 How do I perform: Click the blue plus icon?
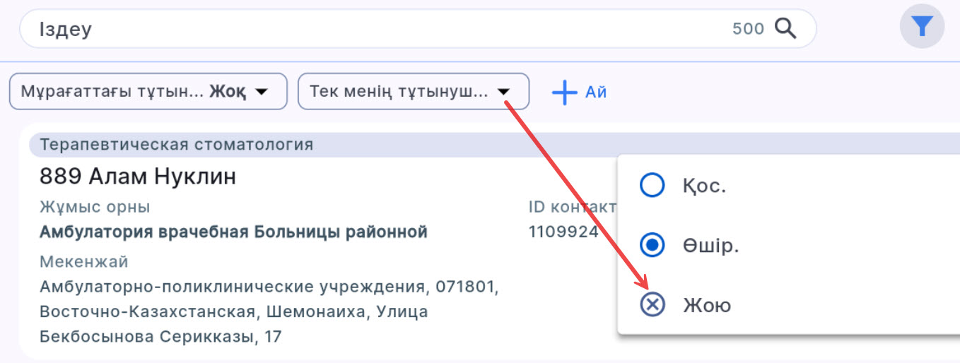click(564, 93)
